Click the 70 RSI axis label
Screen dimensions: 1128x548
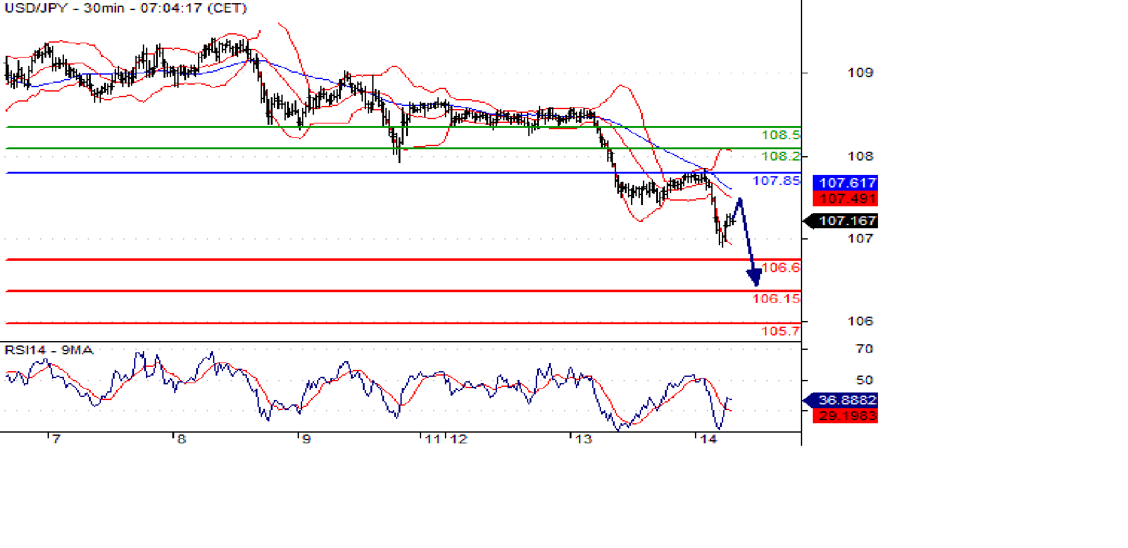[x=865, y=349]
